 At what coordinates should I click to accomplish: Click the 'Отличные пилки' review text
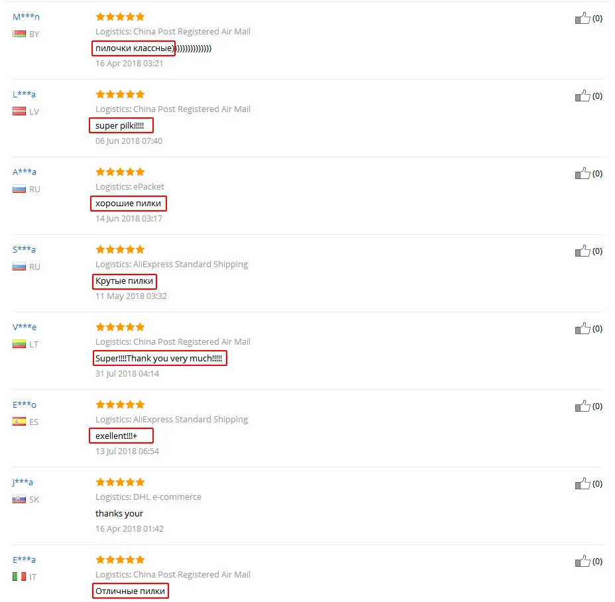coord(130,591)
